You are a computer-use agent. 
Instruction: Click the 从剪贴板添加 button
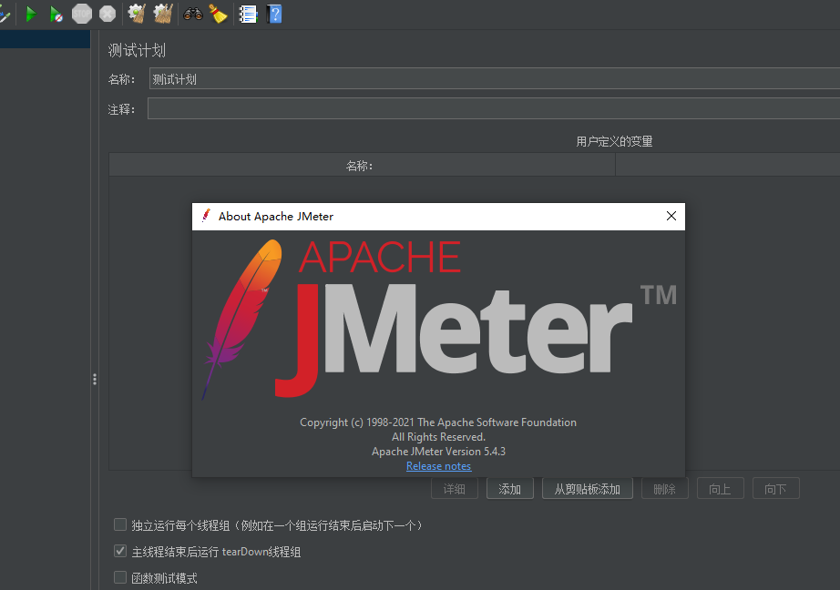pos(587,488)
